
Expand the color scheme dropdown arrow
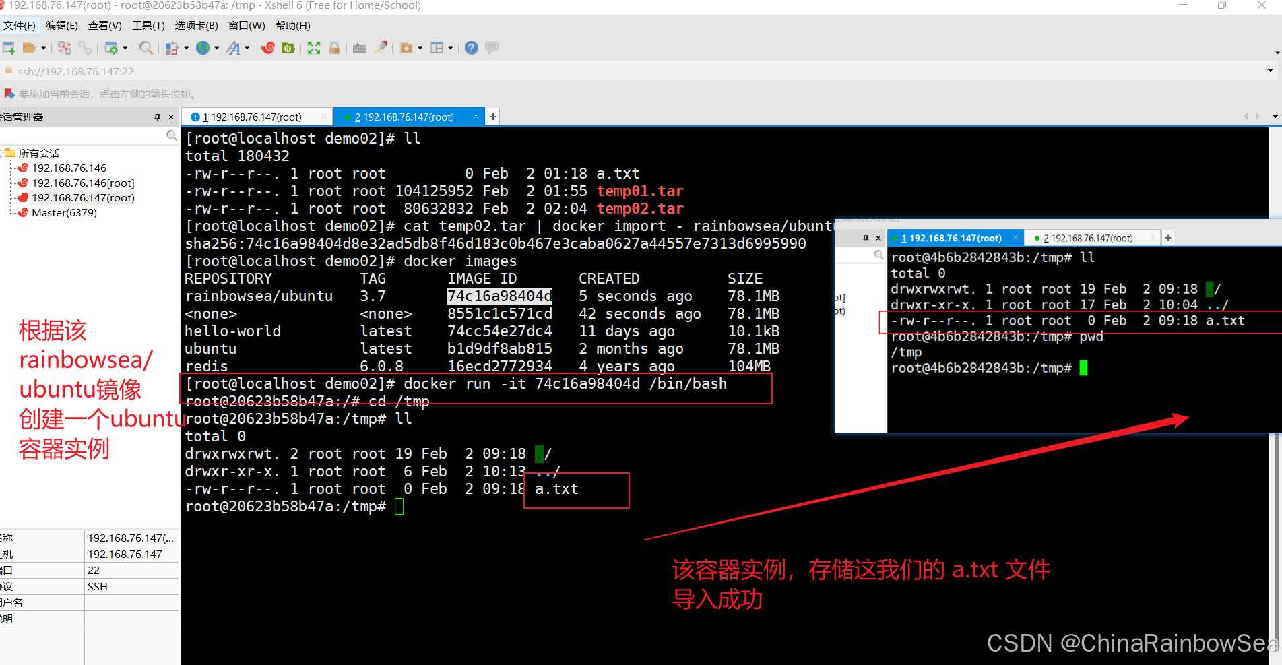pyautogui.click(x=186, y=48)
